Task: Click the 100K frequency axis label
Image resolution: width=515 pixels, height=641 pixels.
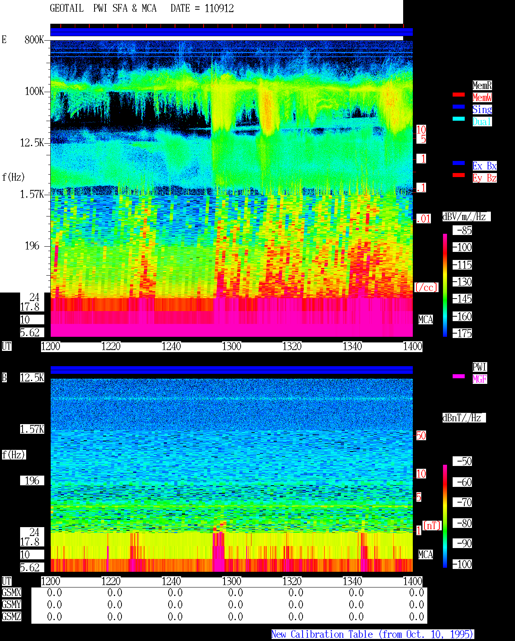Action: pyautogui.click(x=34, y=91)
